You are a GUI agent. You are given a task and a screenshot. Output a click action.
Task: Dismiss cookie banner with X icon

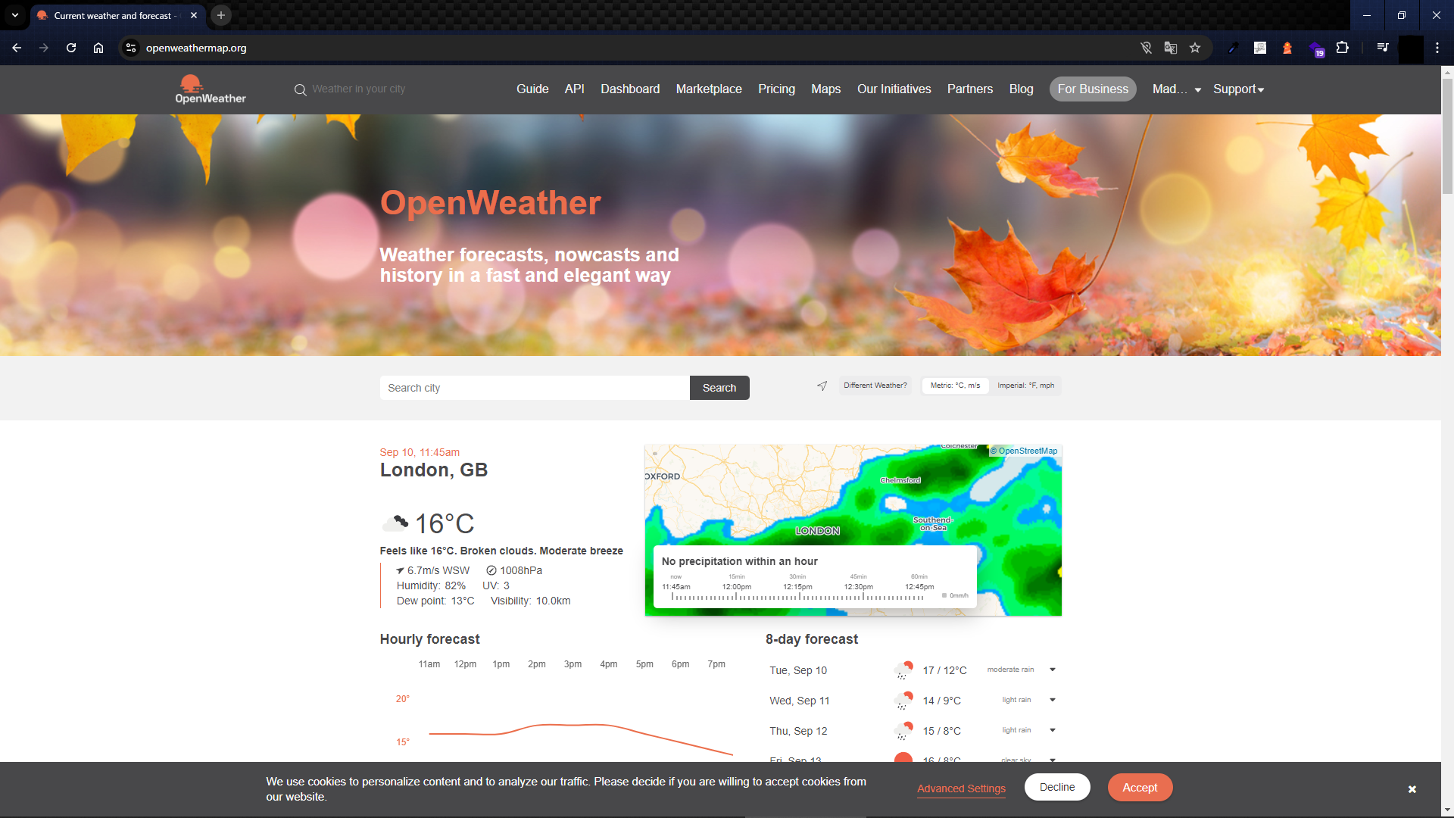pos(1412,789)
